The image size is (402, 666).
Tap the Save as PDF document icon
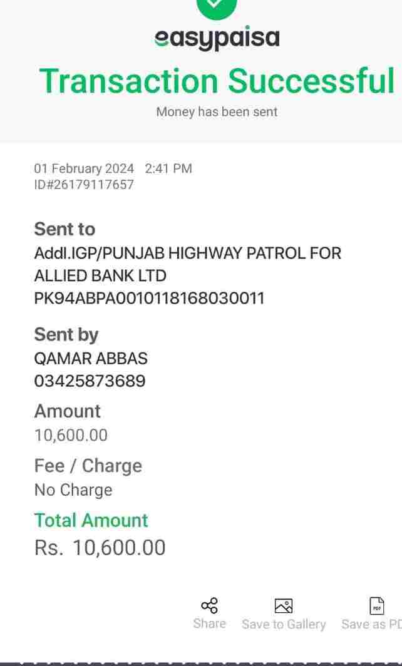pos(377,606)
